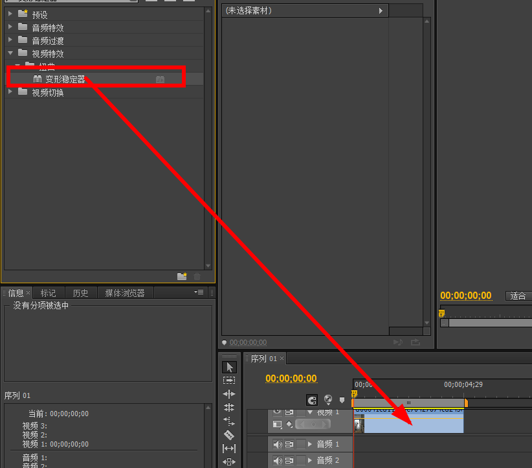The image size is (532, 468).
Task: Click the trash delete icon in effects panel
Action: [197, 277]
